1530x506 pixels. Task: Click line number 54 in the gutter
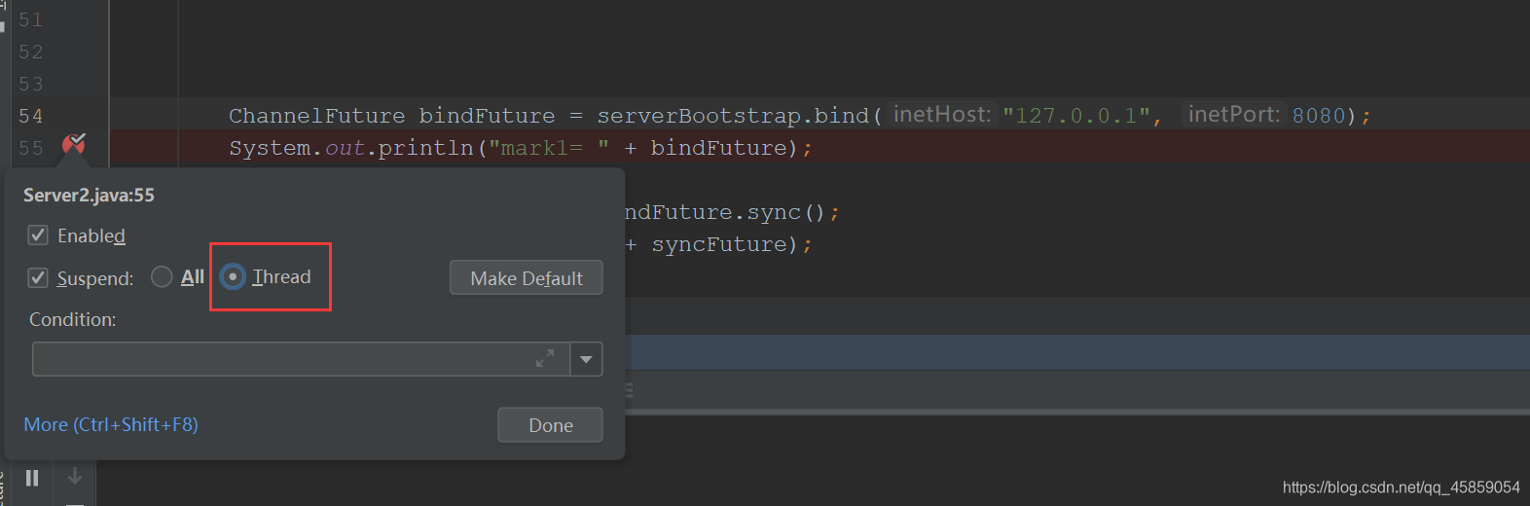point(31,116)
